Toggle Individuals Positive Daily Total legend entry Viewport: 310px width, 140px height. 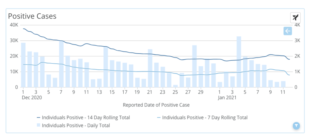point(76,125)
